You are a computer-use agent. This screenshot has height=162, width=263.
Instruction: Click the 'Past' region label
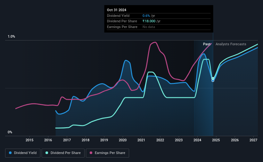tap(207, 44)
